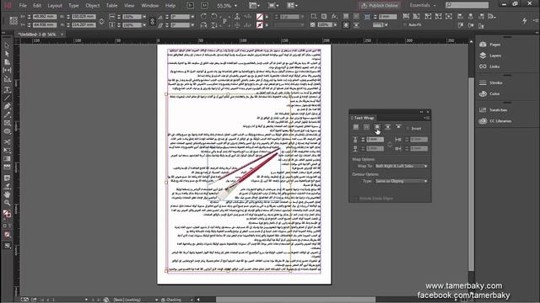
Task: Select the Rectangle Frame tool
Action: pyautogui.click(x=7, y=123)
